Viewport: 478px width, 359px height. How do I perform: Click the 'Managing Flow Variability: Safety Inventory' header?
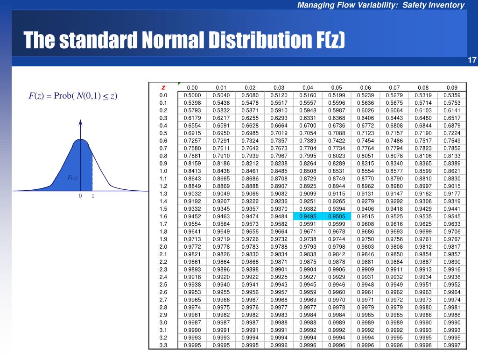click(381, 5)
